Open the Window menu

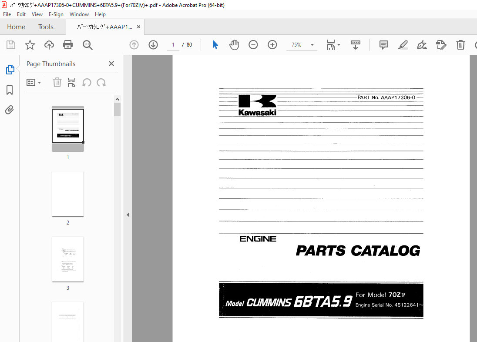tap(79, 14)
